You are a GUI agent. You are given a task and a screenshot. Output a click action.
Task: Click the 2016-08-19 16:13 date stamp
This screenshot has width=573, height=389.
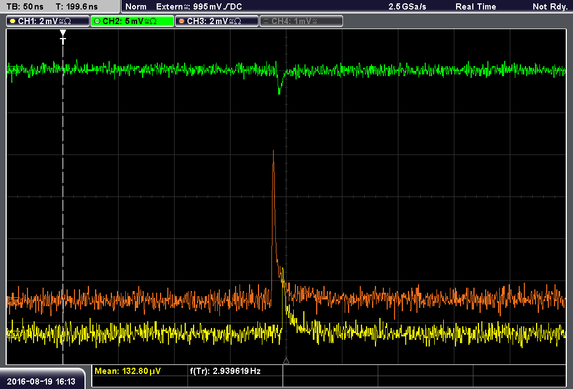41,381
